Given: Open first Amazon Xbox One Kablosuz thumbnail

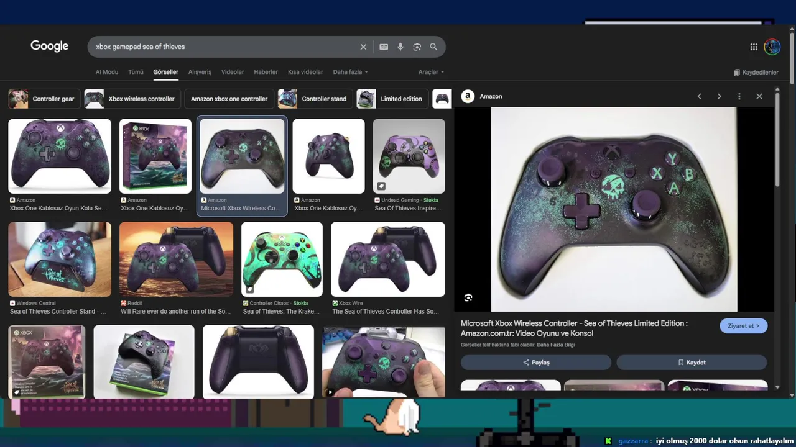Looking at the screenshot, I should click(60, 156).
